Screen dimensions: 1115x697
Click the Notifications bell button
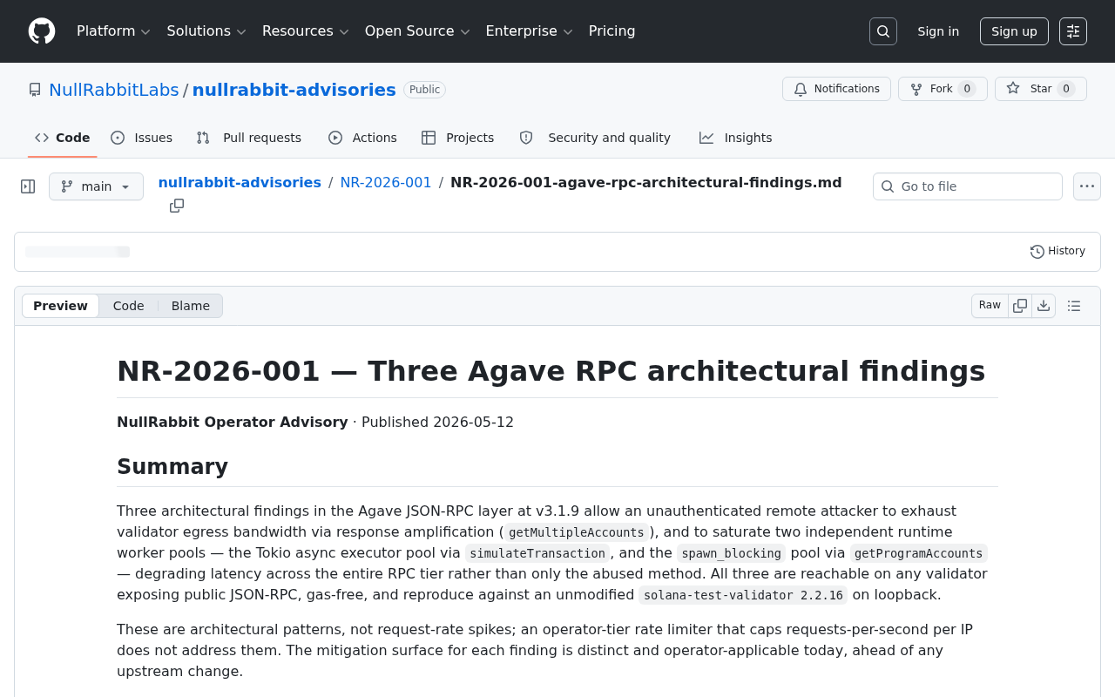(x=836, y=89)
